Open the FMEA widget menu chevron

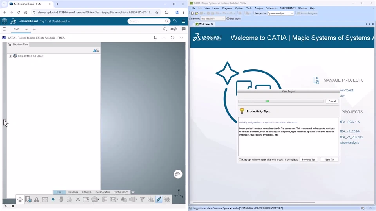point(181,38)
